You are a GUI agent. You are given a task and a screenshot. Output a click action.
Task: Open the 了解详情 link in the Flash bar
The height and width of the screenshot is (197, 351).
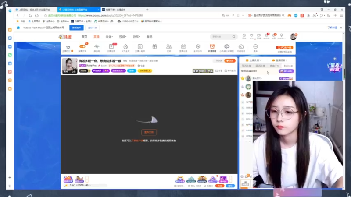click(332, 28)
